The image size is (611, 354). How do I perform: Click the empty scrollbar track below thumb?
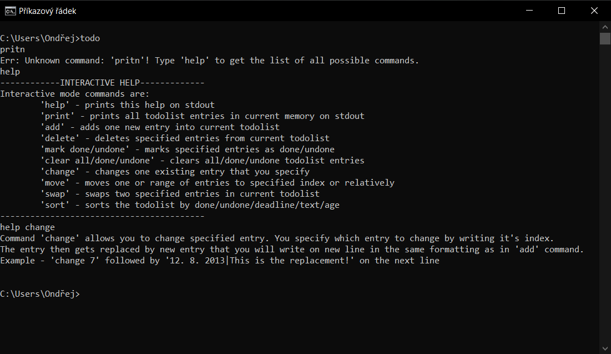pyautogui.click(x=605, y=195)
